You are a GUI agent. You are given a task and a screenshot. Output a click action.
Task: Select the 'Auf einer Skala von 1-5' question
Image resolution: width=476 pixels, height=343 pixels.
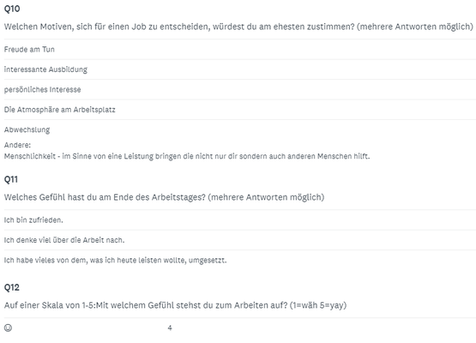coord(176,305)
